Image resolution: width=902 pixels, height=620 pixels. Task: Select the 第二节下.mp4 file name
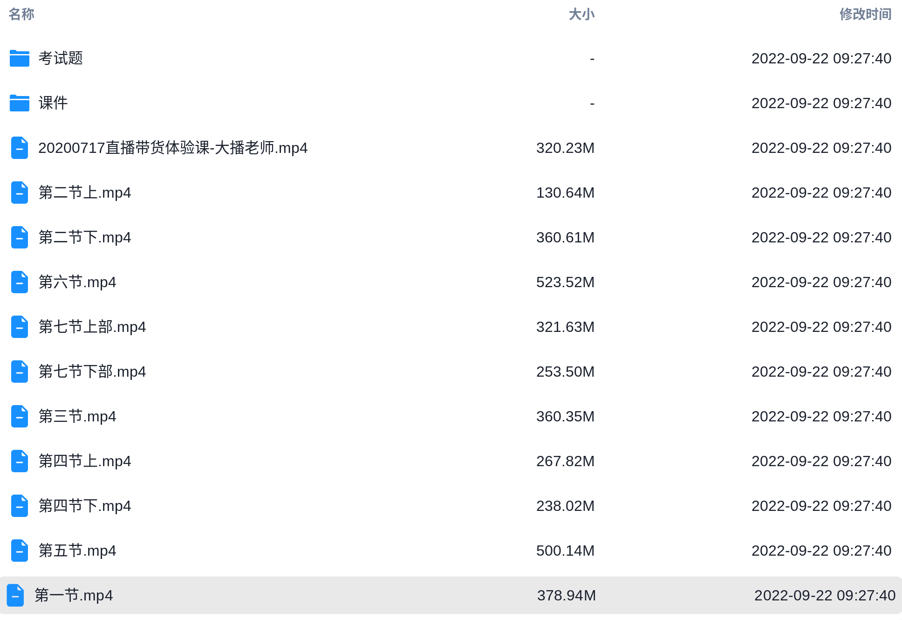click(85, 237)
